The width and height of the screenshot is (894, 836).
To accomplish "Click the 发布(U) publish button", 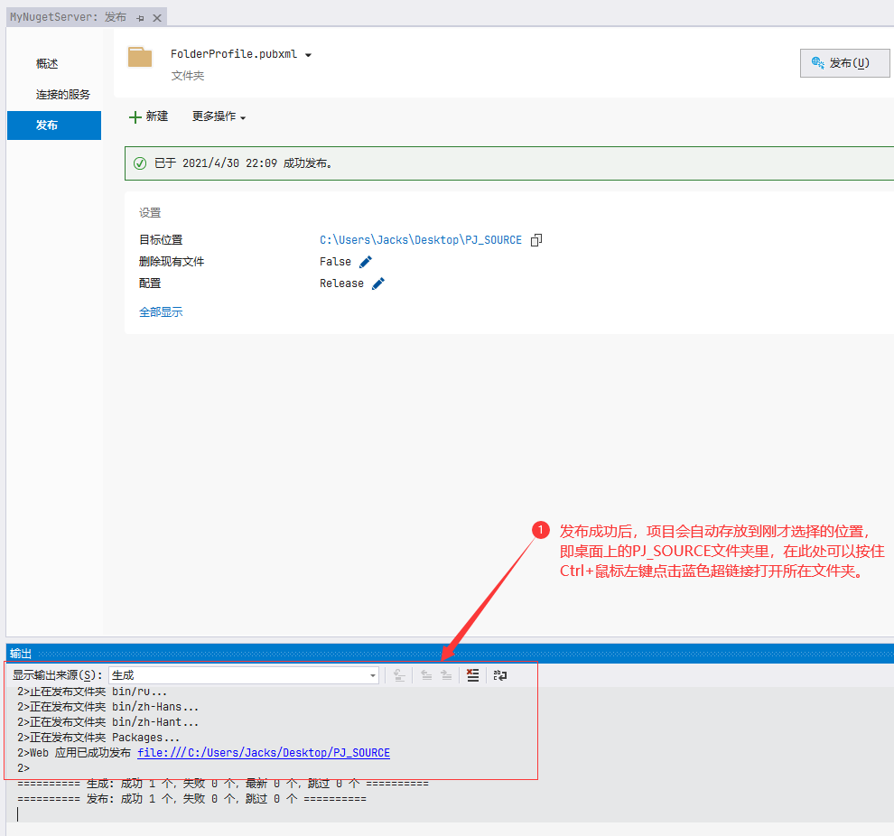I will pos(844,62).
